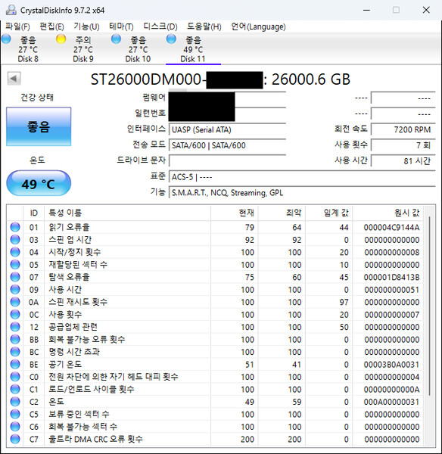
Task: Select the 읽기 오류율 attribute name
Action: point(69,227)
